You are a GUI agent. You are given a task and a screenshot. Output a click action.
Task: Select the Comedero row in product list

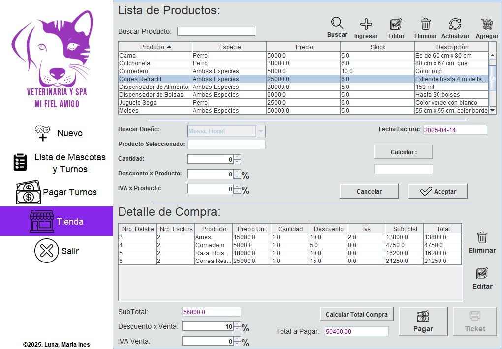(x=304, y=71)
